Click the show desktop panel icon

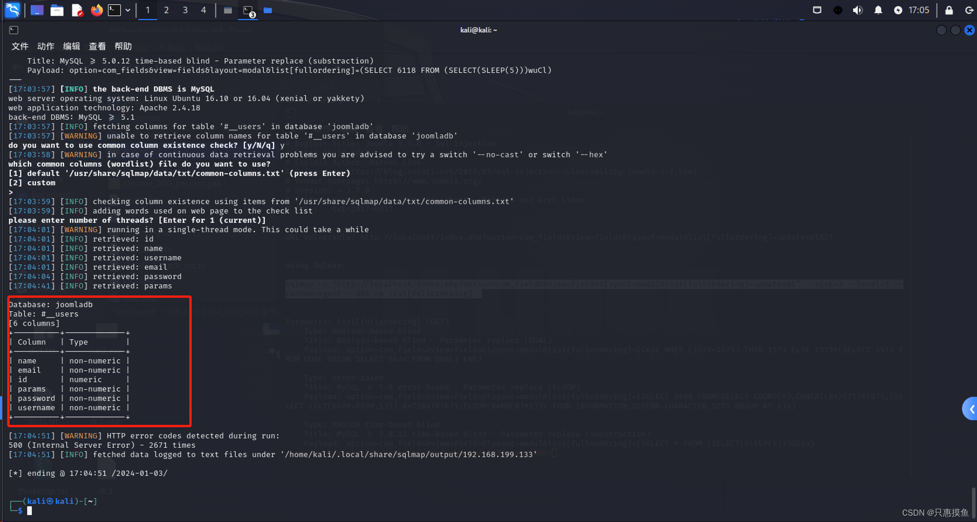pyautogui.click(x=37, y=10)
